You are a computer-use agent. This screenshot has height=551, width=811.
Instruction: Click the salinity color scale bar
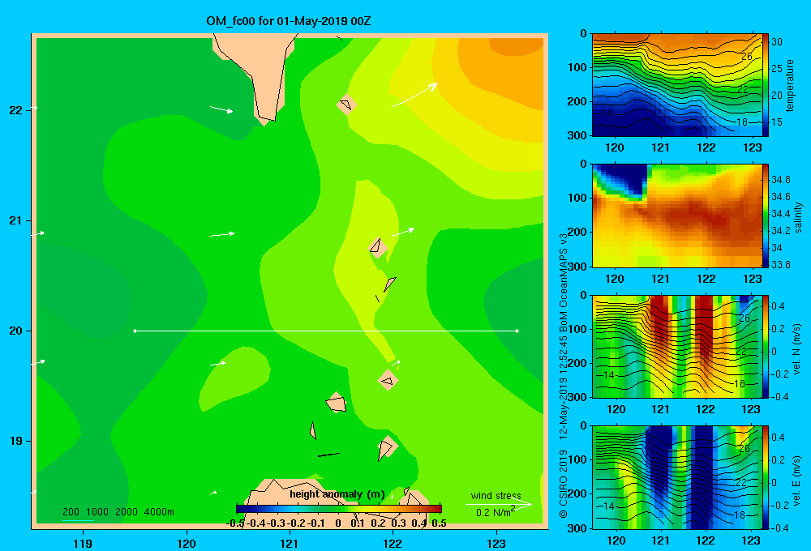766,216
